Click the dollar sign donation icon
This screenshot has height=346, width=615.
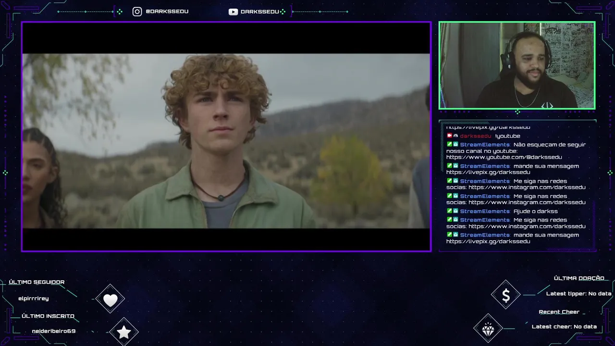(505, 295)
